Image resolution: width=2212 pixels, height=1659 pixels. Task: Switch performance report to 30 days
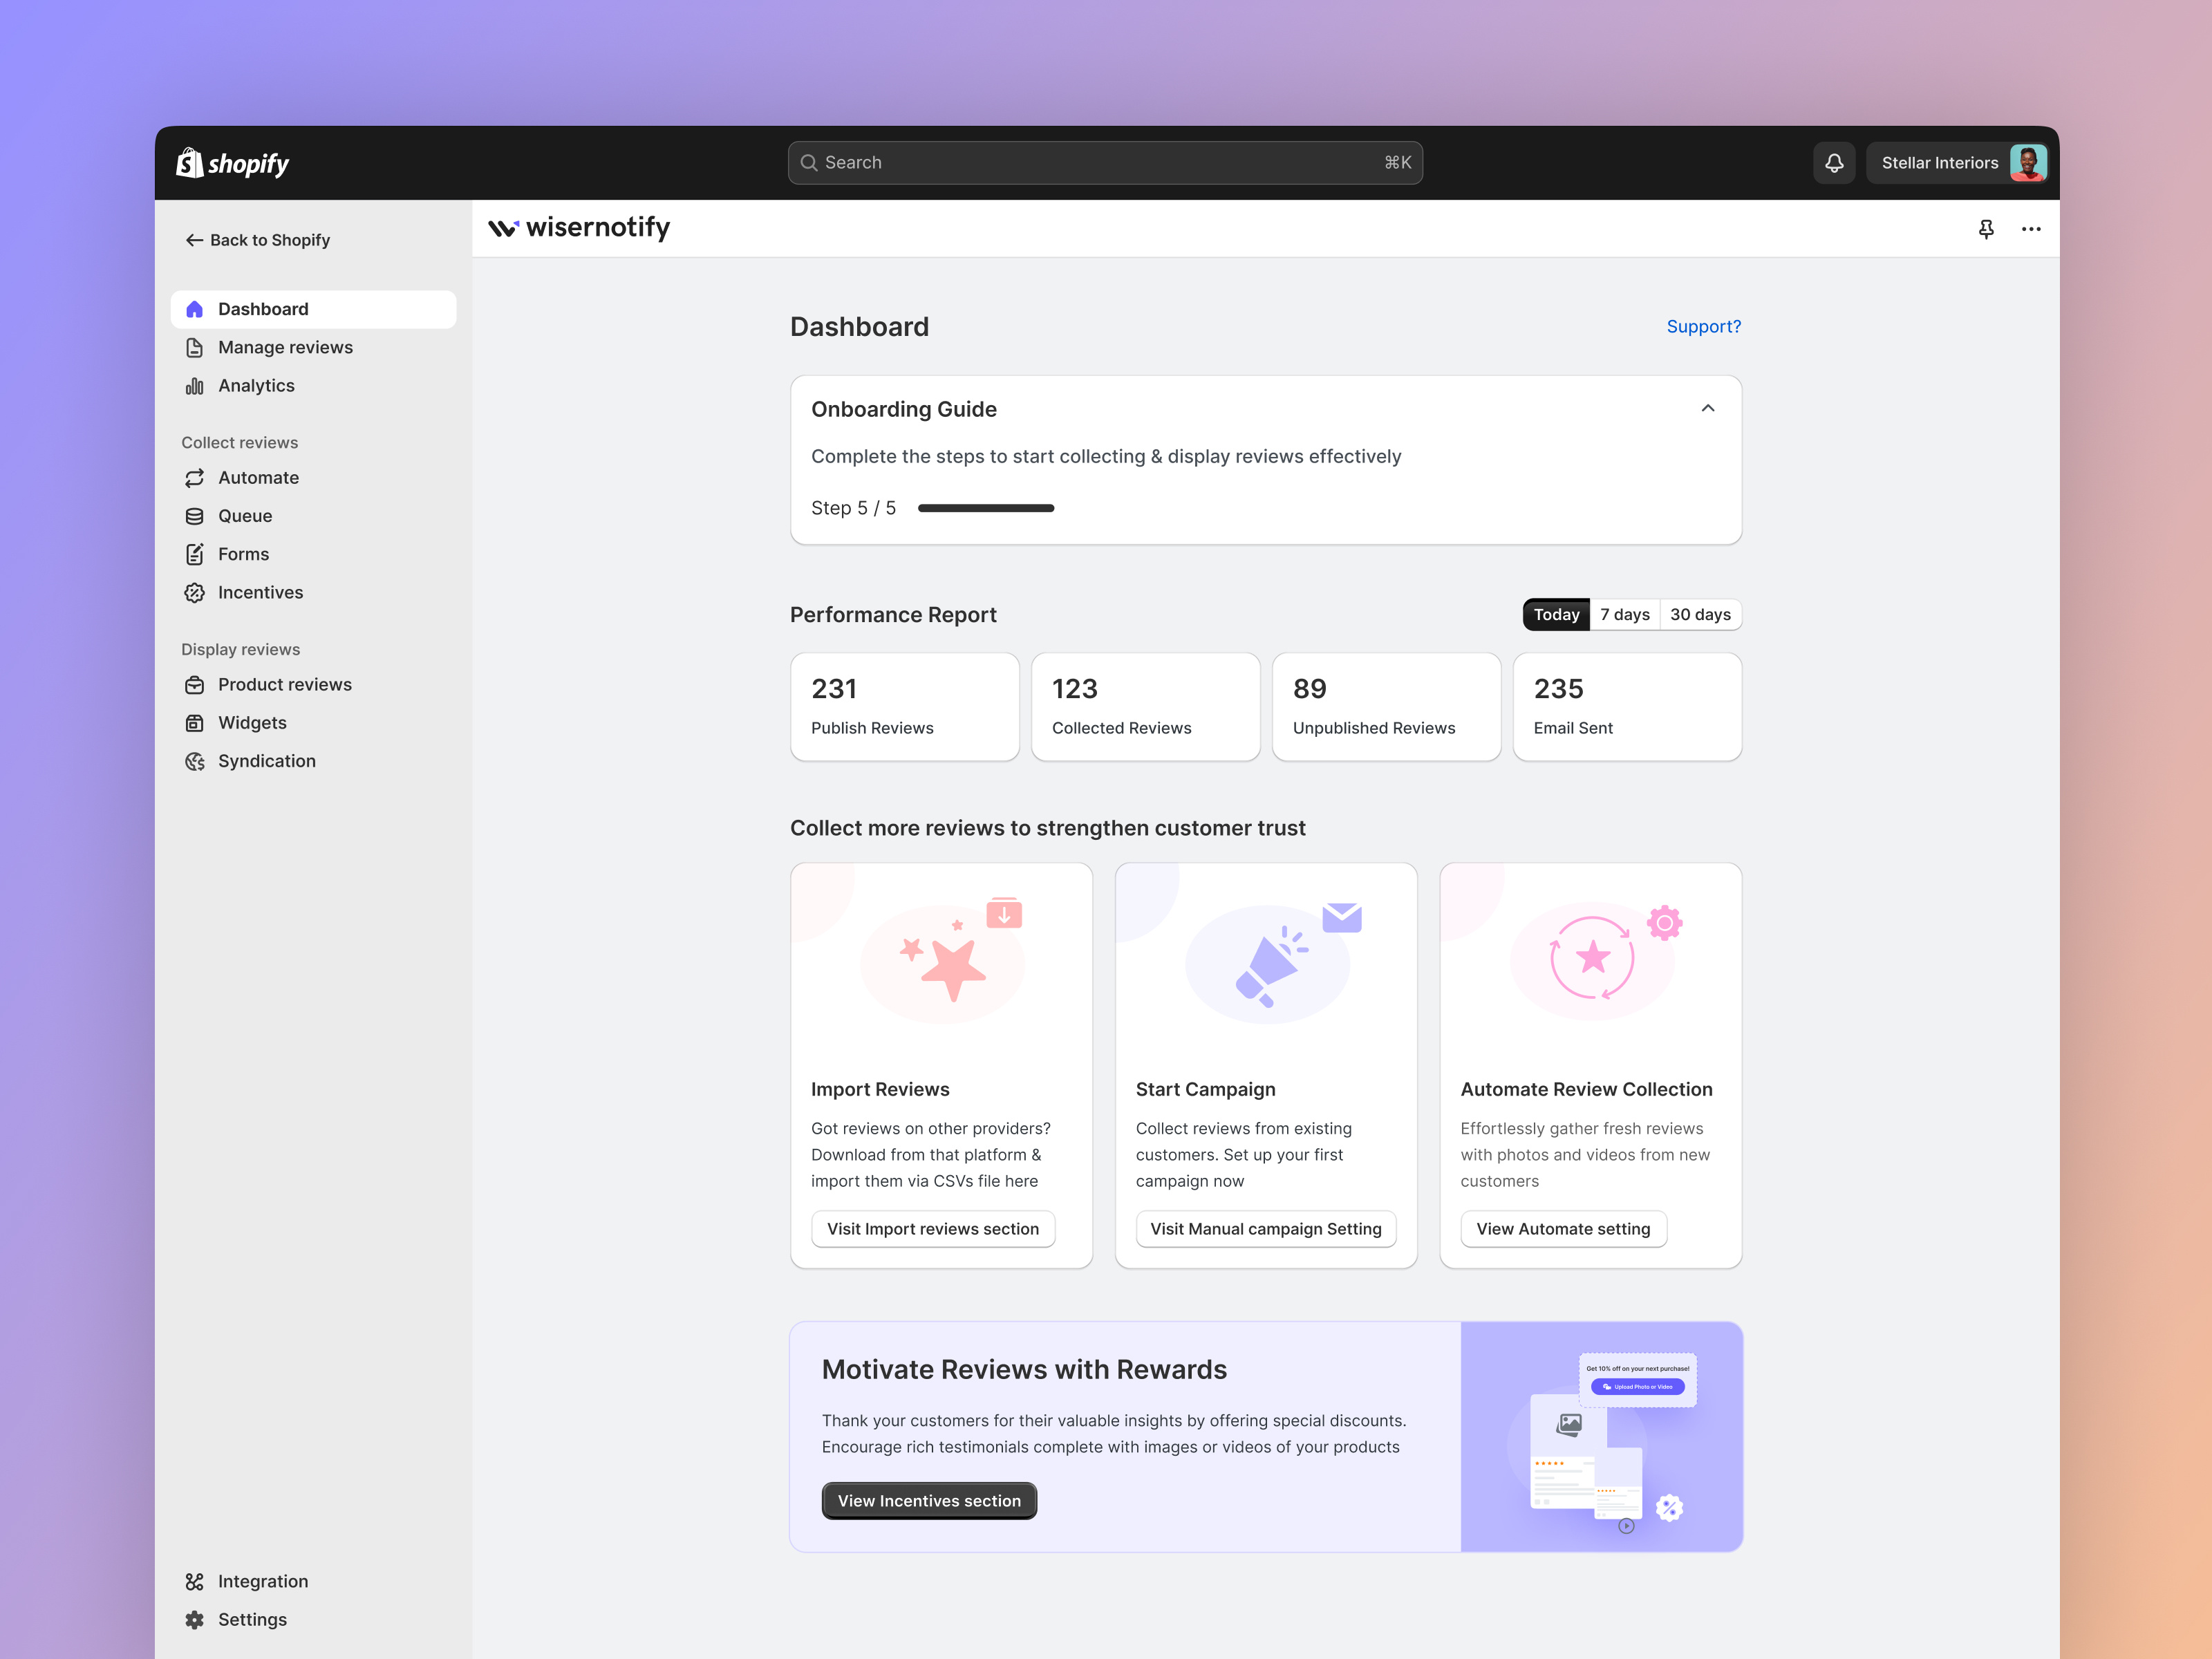1700,614
